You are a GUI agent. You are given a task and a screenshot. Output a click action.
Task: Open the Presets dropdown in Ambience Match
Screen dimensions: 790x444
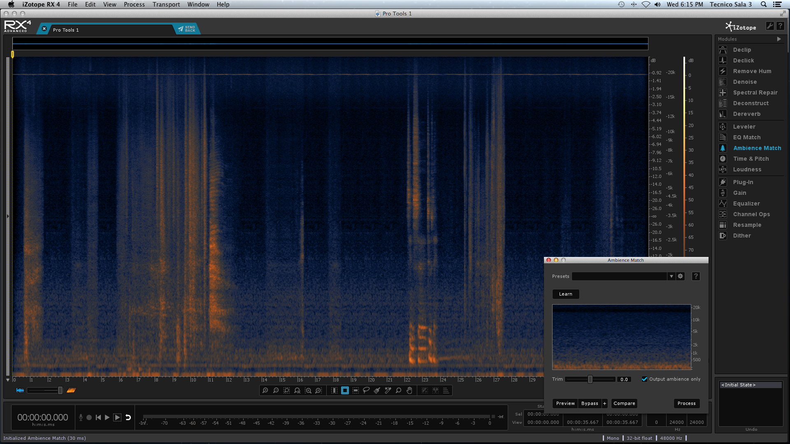tap(671, 276)
